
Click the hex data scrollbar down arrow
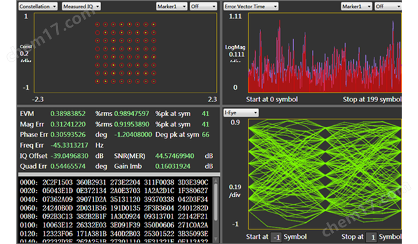tap(215, 240)
